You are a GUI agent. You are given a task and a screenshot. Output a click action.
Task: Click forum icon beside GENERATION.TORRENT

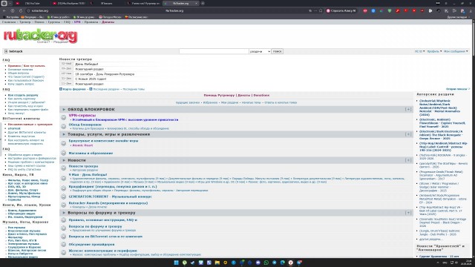tap(63, 197)
